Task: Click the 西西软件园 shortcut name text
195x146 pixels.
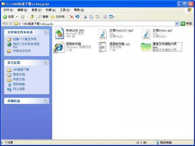Action: (x=73, y=44)
